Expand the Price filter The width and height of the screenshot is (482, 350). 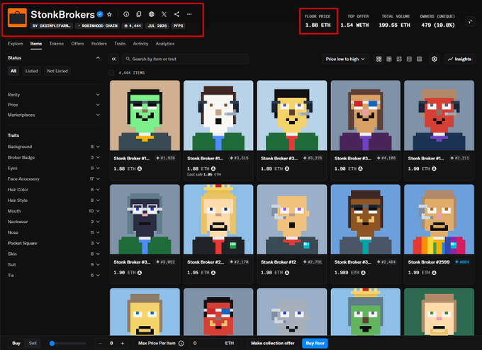[x=54, y=105]
